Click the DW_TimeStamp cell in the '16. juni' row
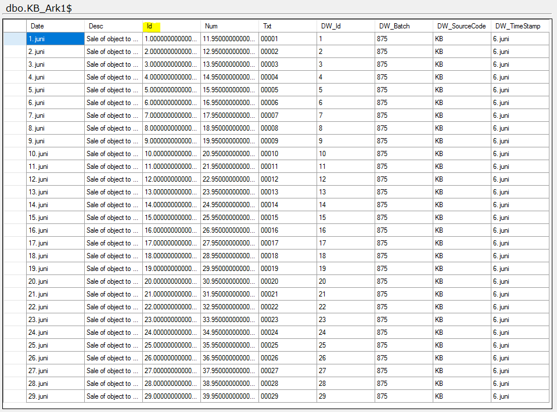Viewport: 557px width, 412px height. point(520,230)
